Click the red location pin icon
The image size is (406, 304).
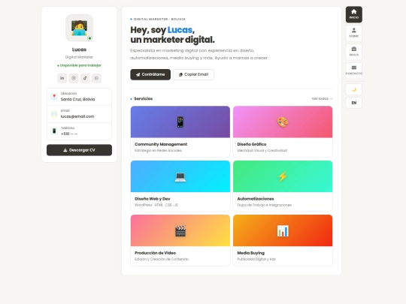coord(54,97)
